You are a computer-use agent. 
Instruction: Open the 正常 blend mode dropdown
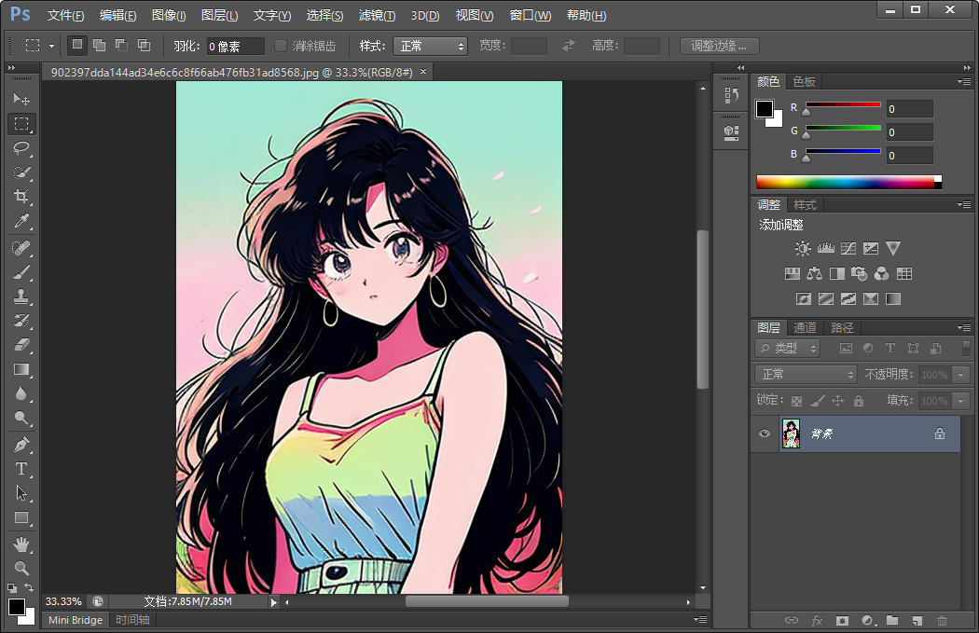pos(806,374)
